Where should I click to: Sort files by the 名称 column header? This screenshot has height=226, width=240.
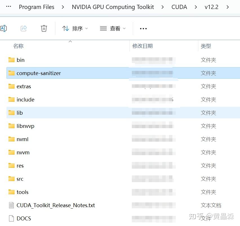18,46
